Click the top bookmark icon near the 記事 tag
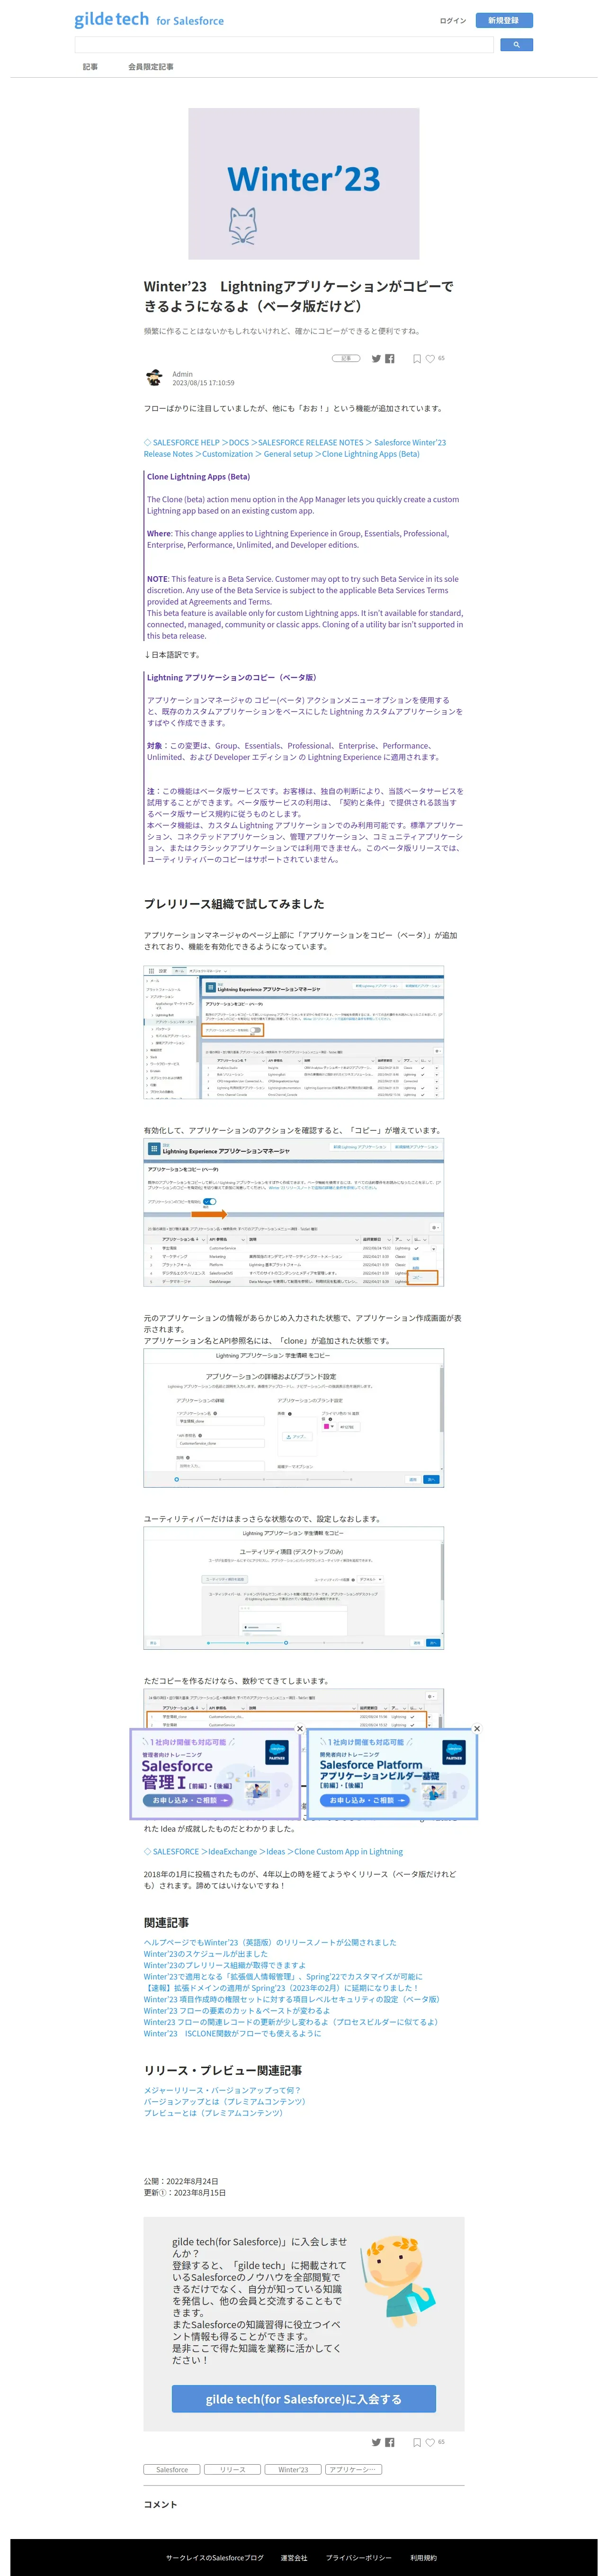 [x=417, y=358]
